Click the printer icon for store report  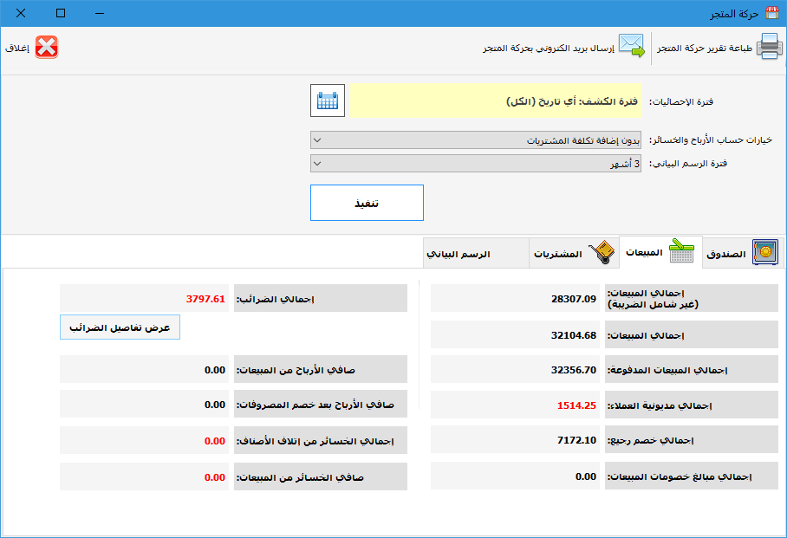[769, 47]
